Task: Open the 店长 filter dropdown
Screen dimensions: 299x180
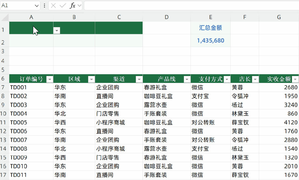Action: point(255,79)
